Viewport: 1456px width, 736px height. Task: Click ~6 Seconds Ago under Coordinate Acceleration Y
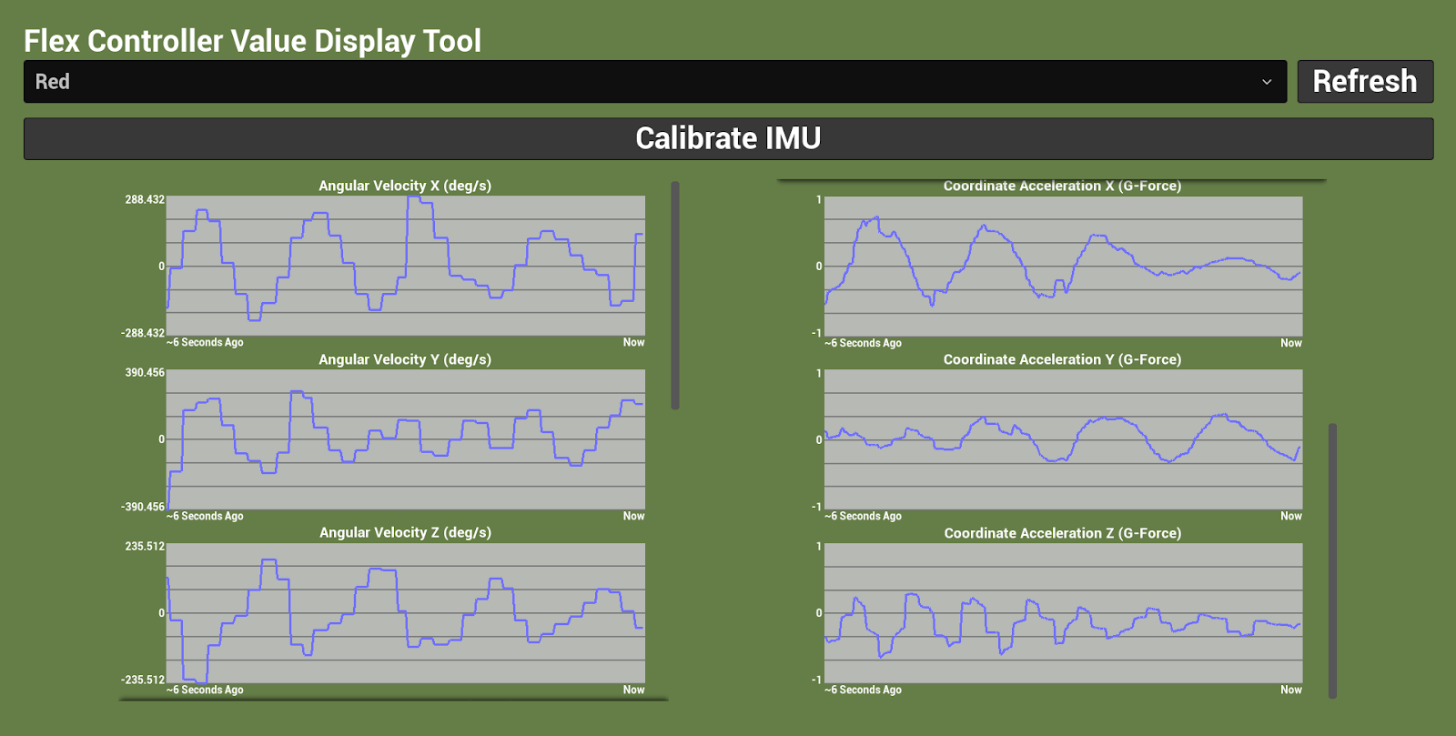[x=863, y=516]
